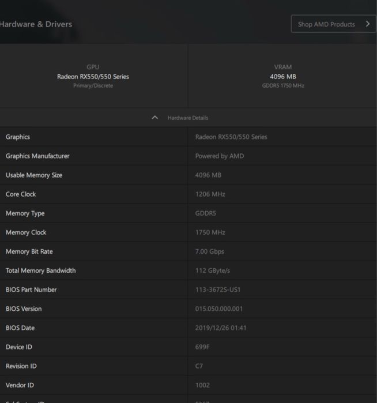Select Memory Clock value 1750 MHz
Screen dimensions: 377x403
[210, 232]
